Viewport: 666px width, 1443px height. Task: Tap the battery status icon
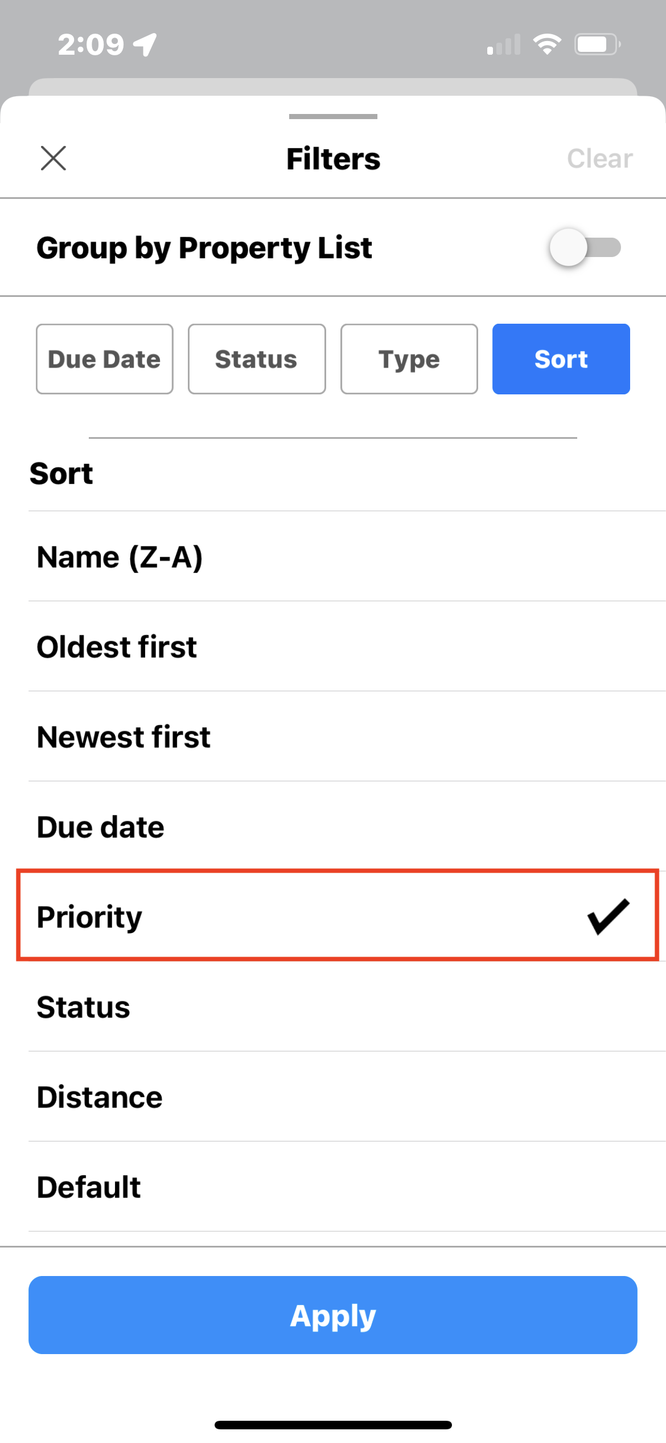click(x=597, y=44)
